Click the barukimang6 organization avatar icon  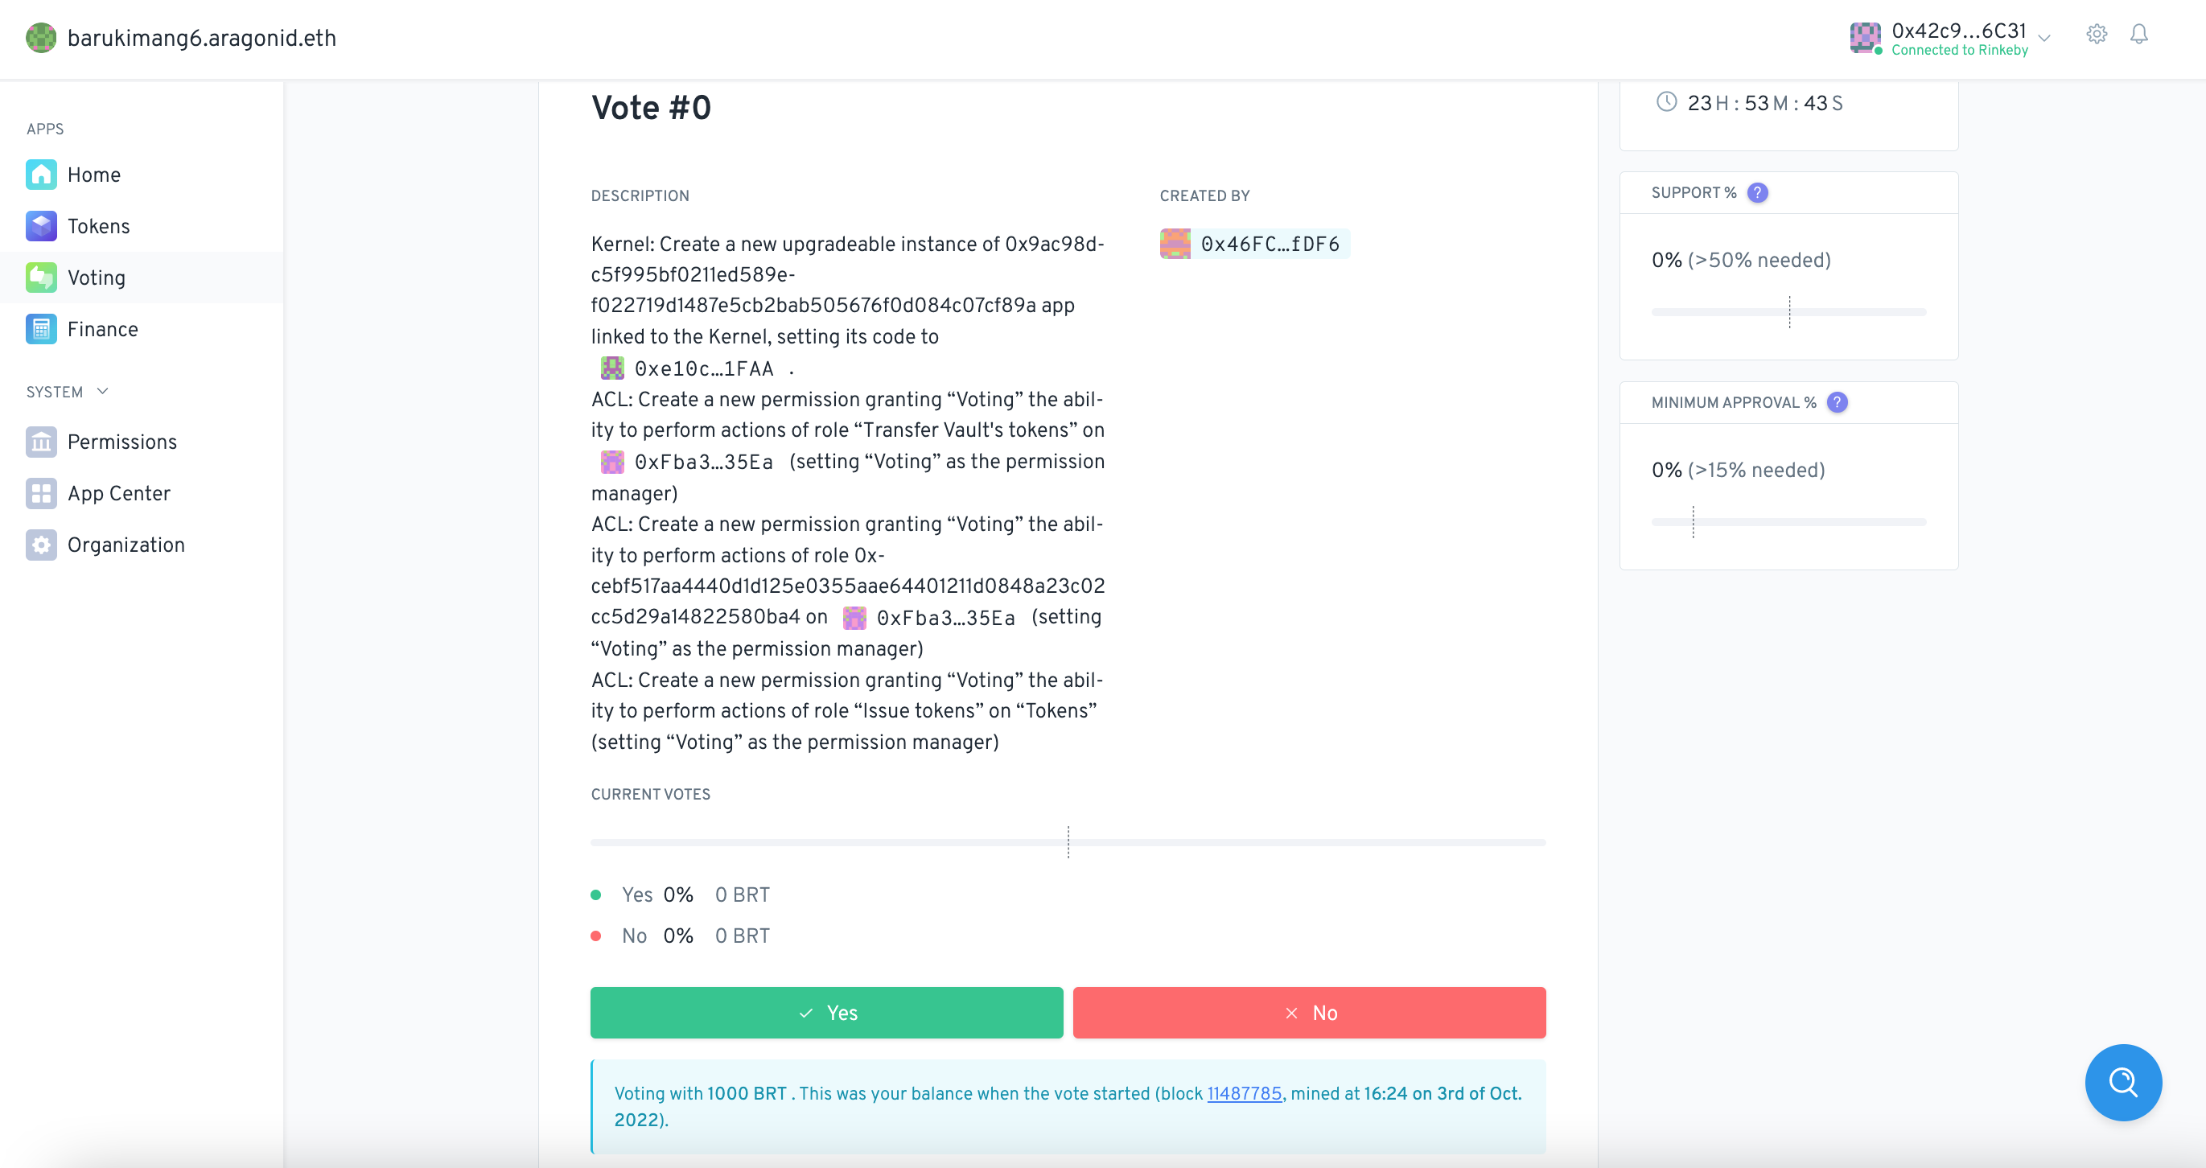tap(40, 38)
